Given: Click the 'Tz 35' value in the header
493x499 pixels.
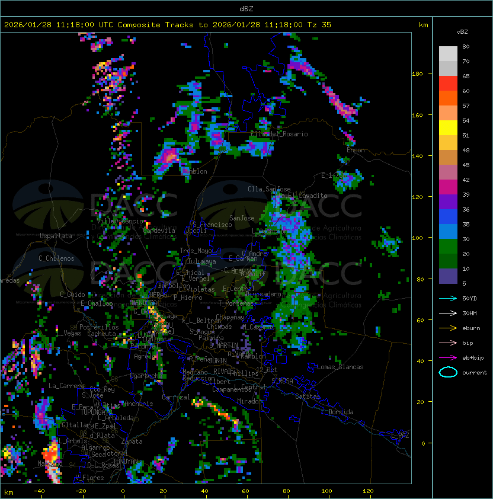Looking at the screenshot, I should pos(319,25).
